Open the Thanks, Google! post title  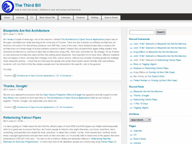tap(15, 86)
